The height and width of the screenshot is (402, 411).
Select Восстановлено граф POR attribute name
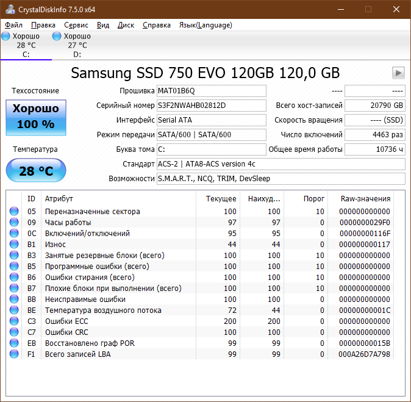pyautogui.click(x=90, y=343)
